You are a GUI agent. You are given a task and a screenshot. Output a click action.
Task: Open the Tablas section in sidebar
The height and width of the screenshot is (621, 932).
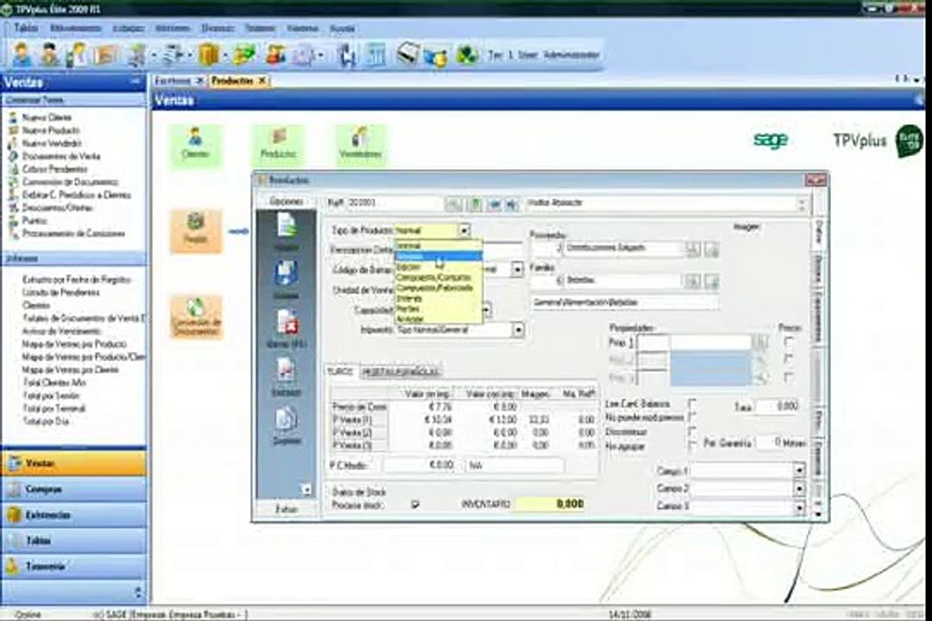point(73,541)
